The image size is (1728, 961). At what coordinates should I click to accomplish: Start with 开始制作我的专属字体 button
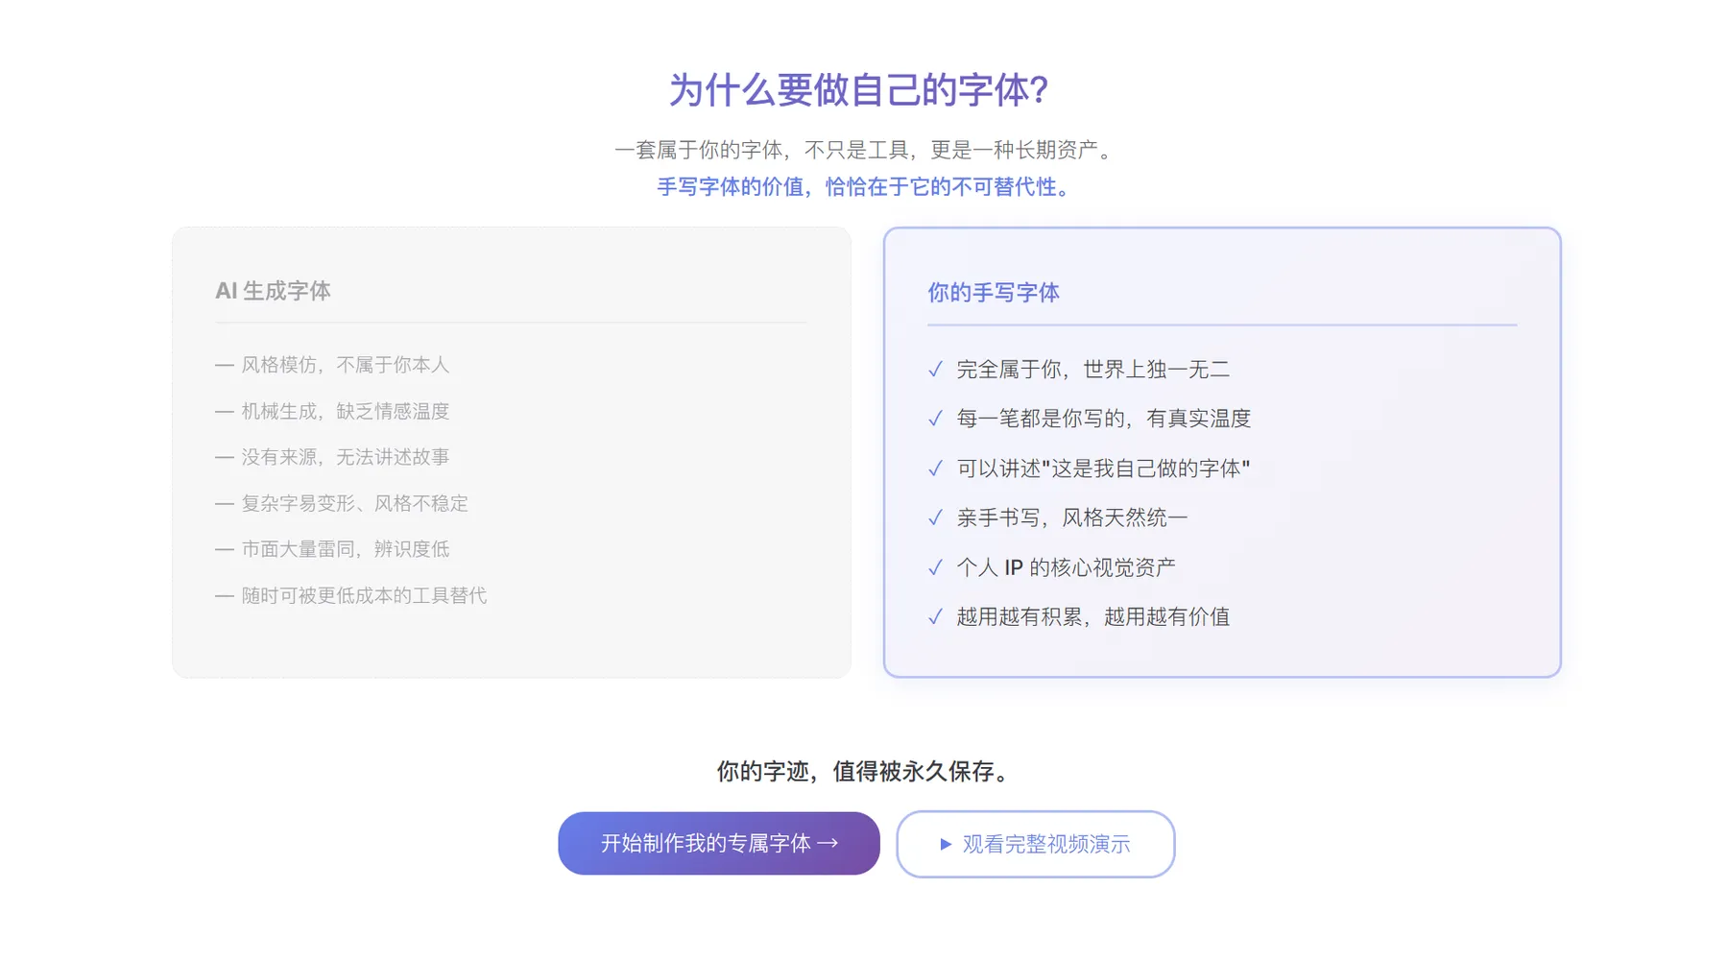[719, 843]
